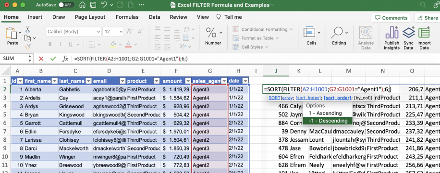
Task: Expand the Cell Styles menu
Action: (250, 47)
